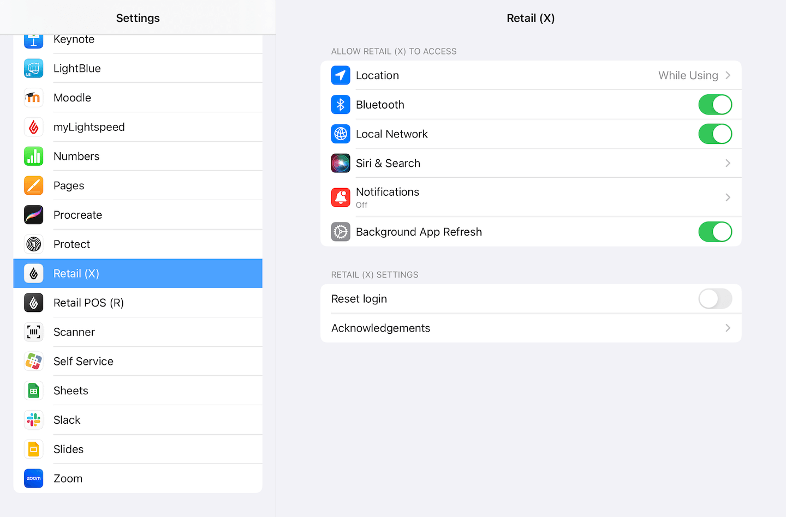Expand the Notifications row chevron
This screenshot has width=786, height=517.
click(728, 197)
